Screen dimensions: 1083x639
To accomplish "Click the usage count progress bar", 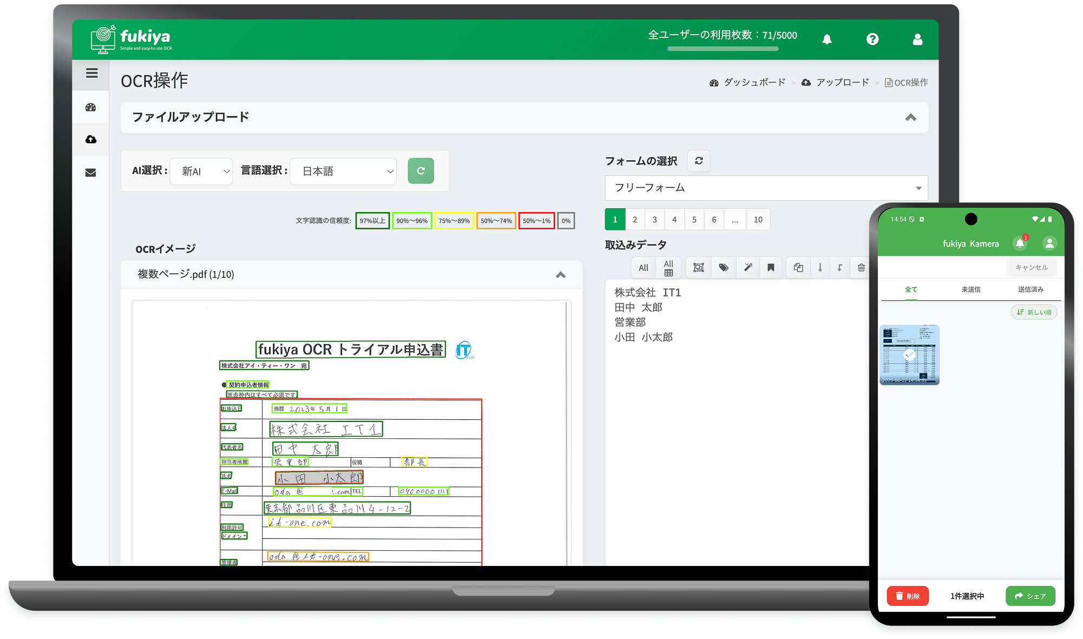I will click(x=723, y=49).
